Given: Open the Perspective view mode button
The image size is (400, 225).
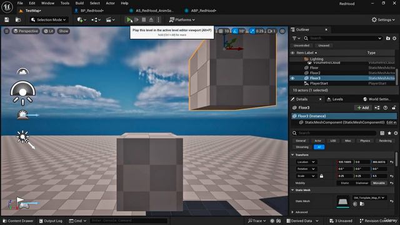Looking at the screenshot, I should (x=26, y=31).
